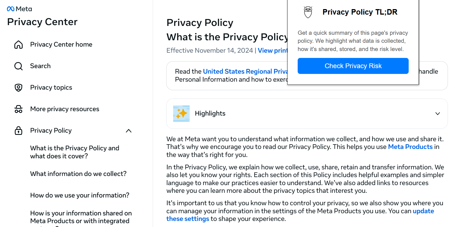Screen dimensions: 465x227
Task: Select the Privacy Center home house icon
Action: 18,44
